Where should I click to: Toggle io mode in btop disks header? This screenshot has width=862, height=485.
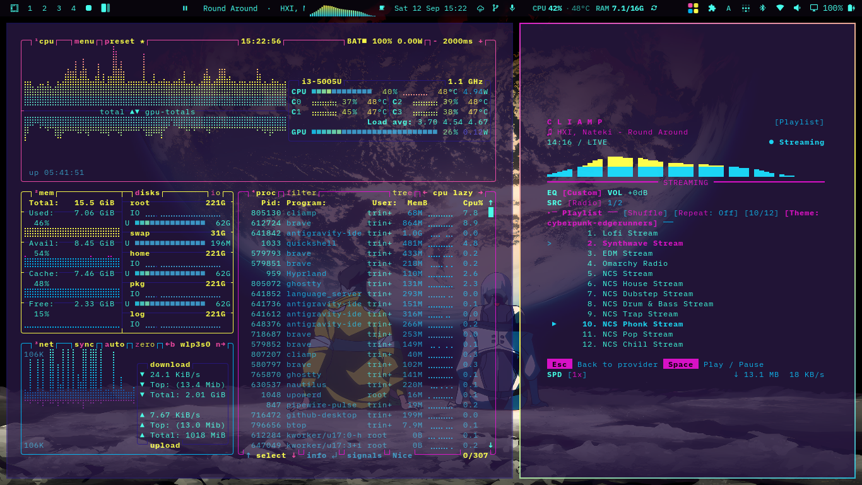pyautogui.click(x=216, y=193)
